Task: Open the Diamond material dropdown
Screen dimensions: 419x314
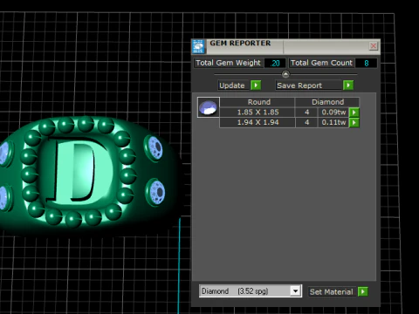Action: point(295,291)
